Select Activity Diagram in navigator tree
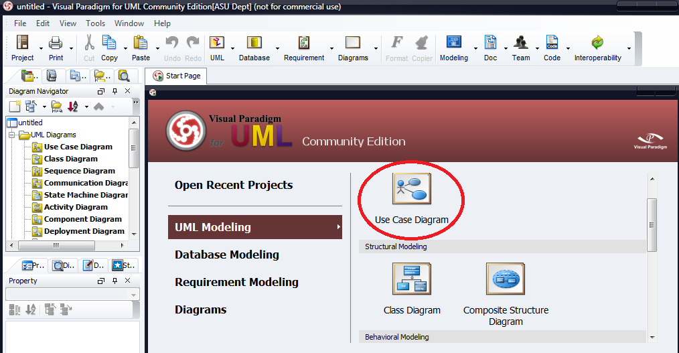Screen dimensions: 679x353 tap(76, 207)
